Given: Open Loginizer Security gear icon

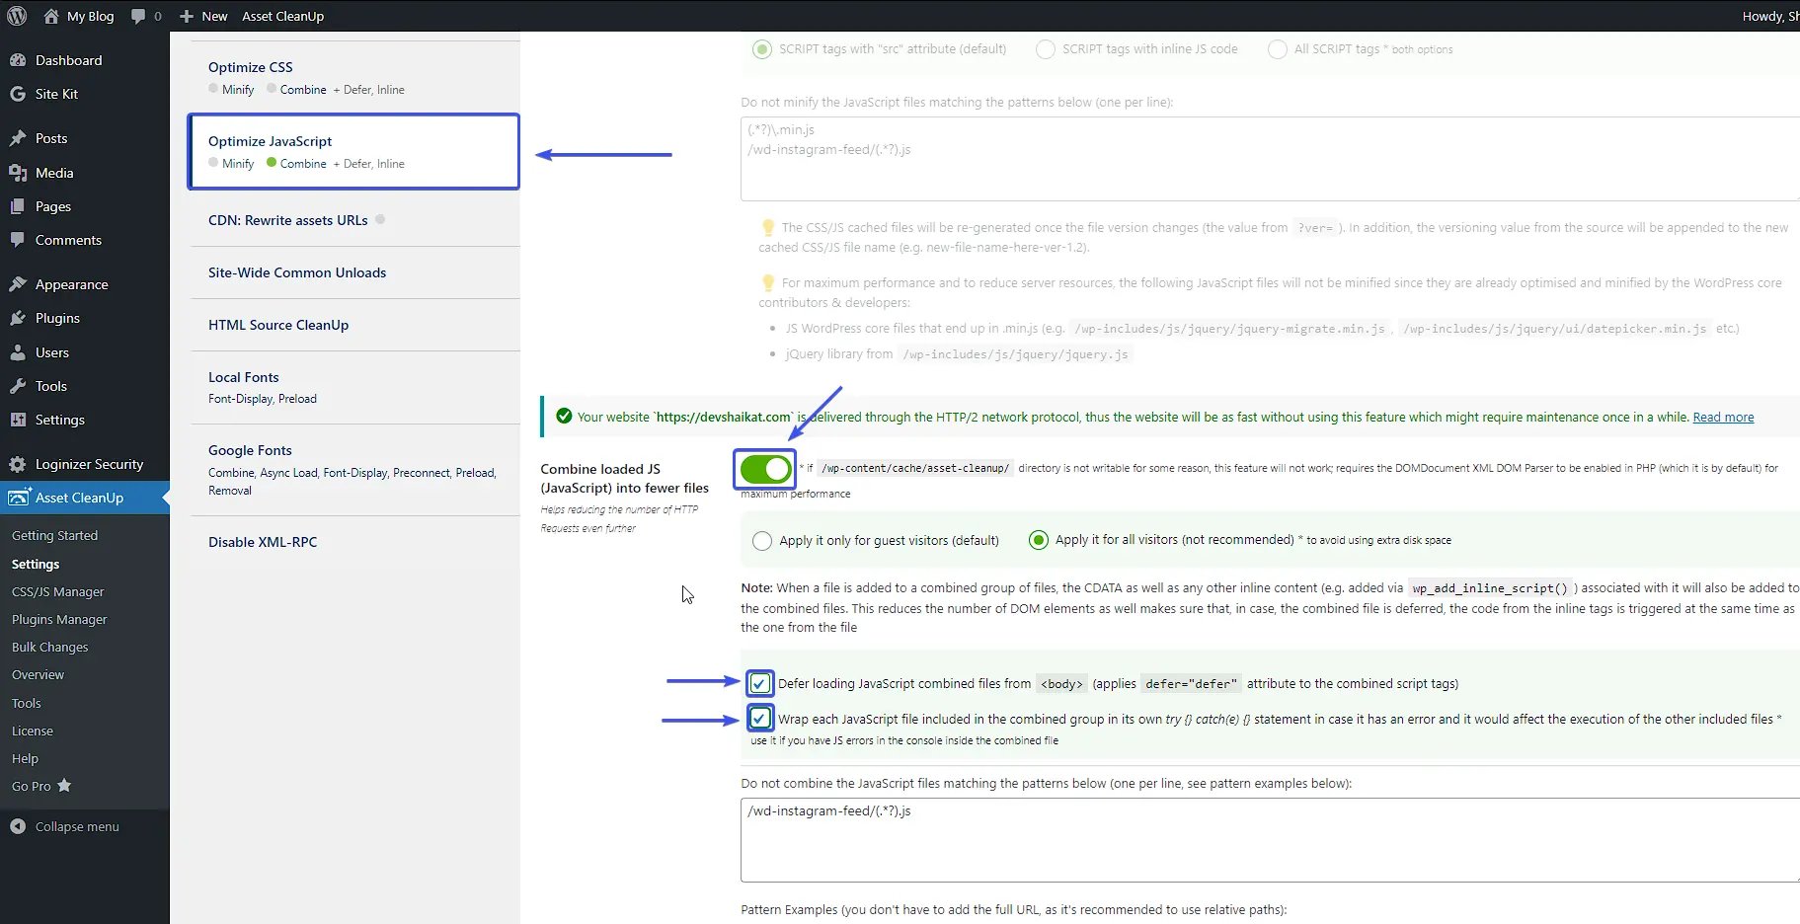Looking at the screenshot, I should 18,464.
